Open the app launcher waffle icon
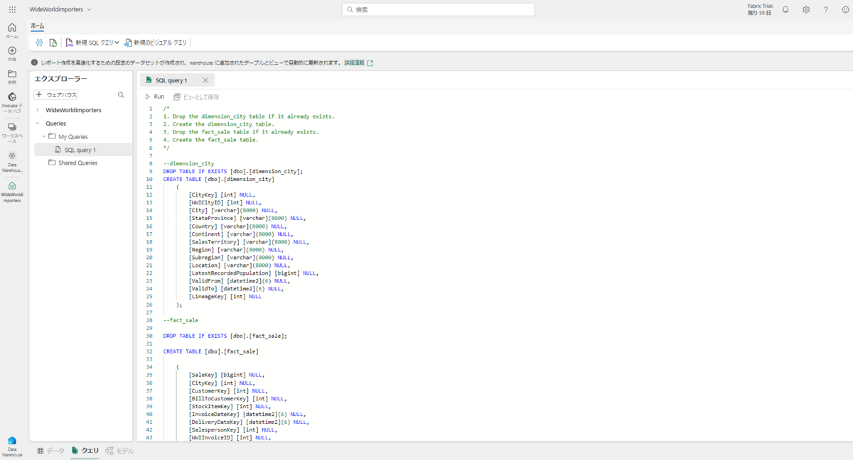The height and width of the screenshot is (460, 853). (12, 9)
